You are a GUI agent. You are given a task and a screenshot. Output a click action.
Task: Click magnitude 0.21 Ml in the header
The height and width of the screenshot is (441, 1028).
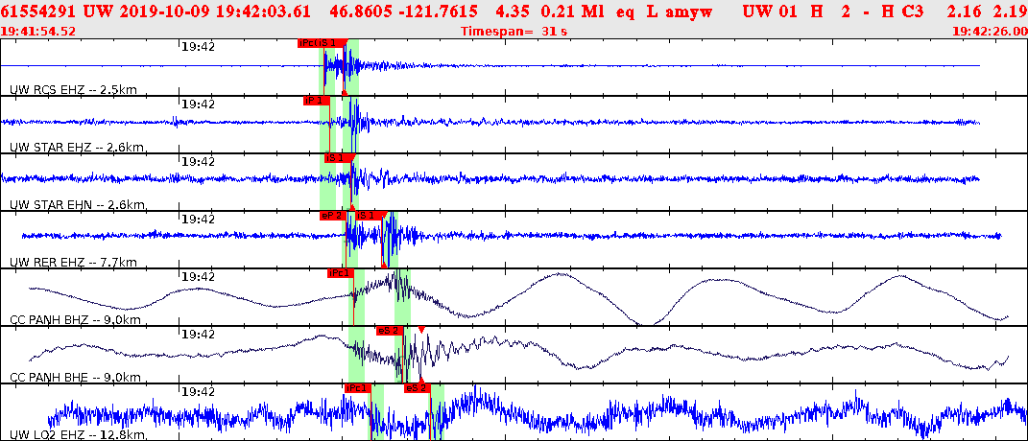tap(573, 12)
